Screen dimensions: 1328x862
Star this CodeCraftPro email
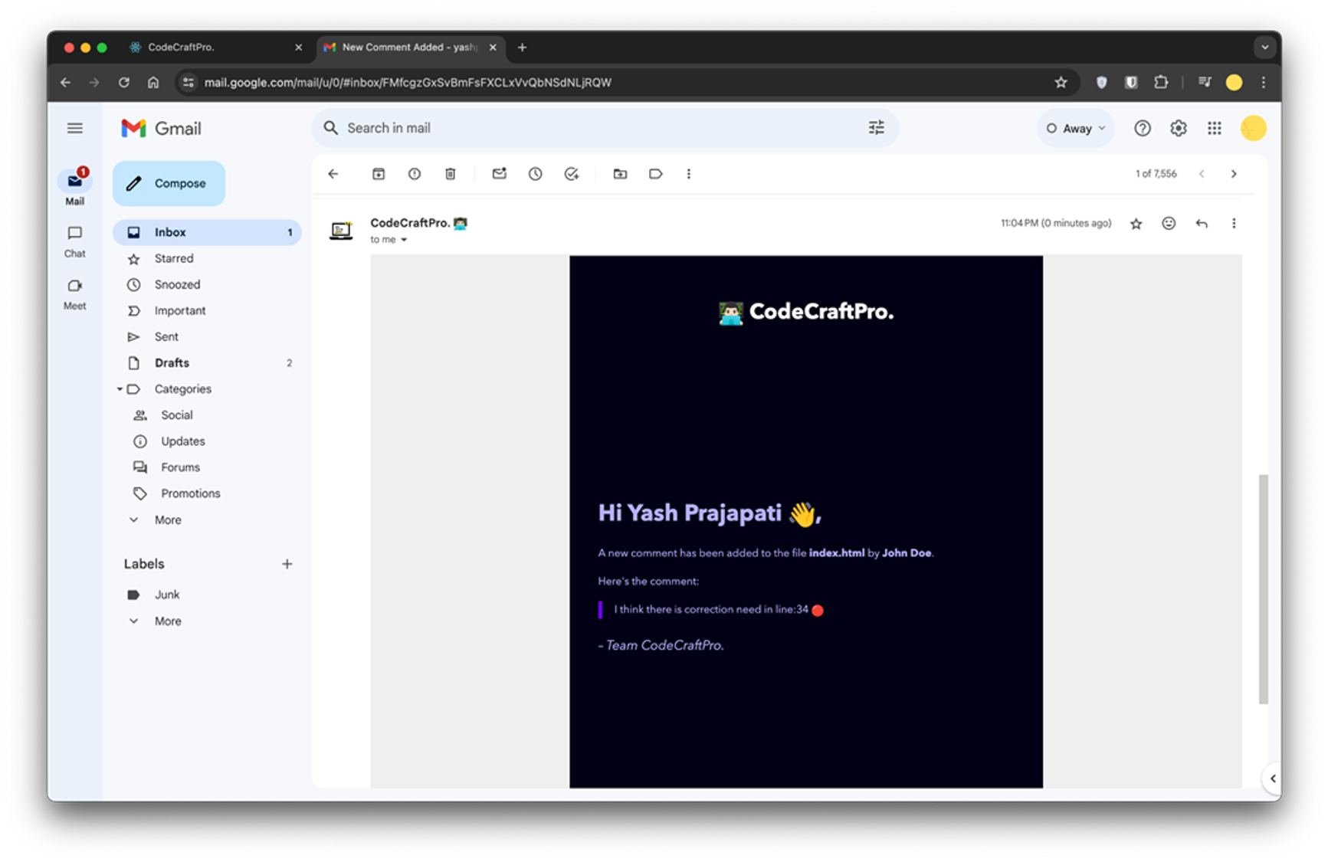1136,224
